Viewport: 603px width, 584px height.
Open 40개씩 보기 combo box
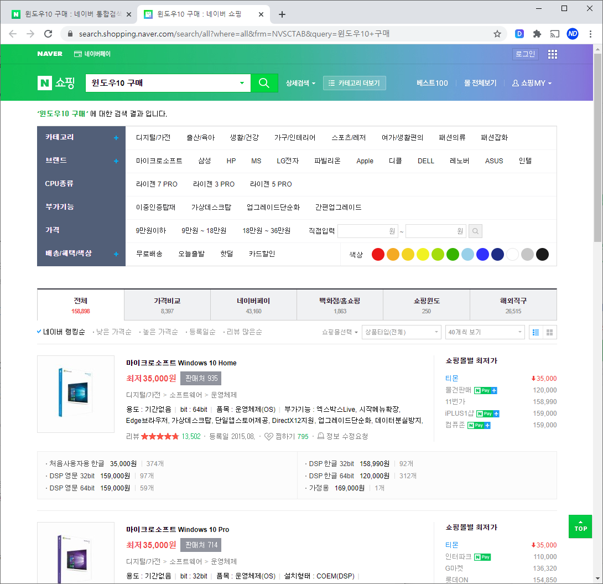[x=485, y=332]
